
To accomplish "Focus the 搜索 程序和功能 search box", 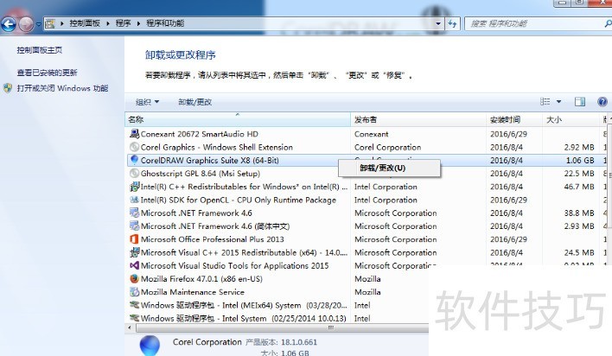I will pyautogui.click(x=537, y=24).
